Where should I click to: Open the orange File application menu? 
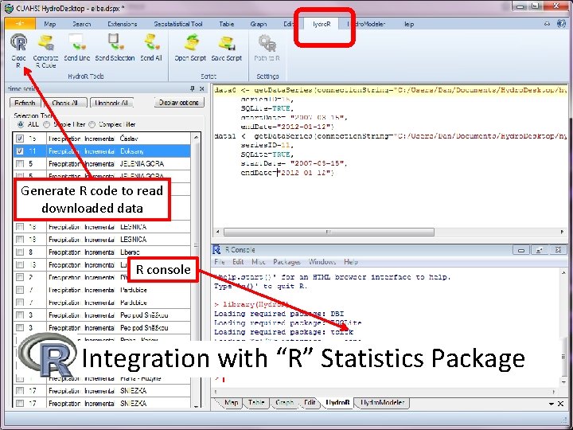(x=20, y=24)
